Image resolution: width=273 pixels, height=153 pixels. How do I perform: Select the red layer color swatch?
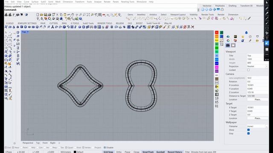[217, 32]
